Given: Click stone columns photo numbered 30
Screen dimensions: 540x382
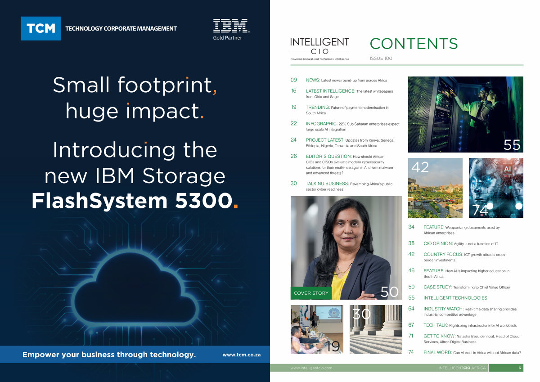Looking at the screenshot, I should tap(376, 329).
